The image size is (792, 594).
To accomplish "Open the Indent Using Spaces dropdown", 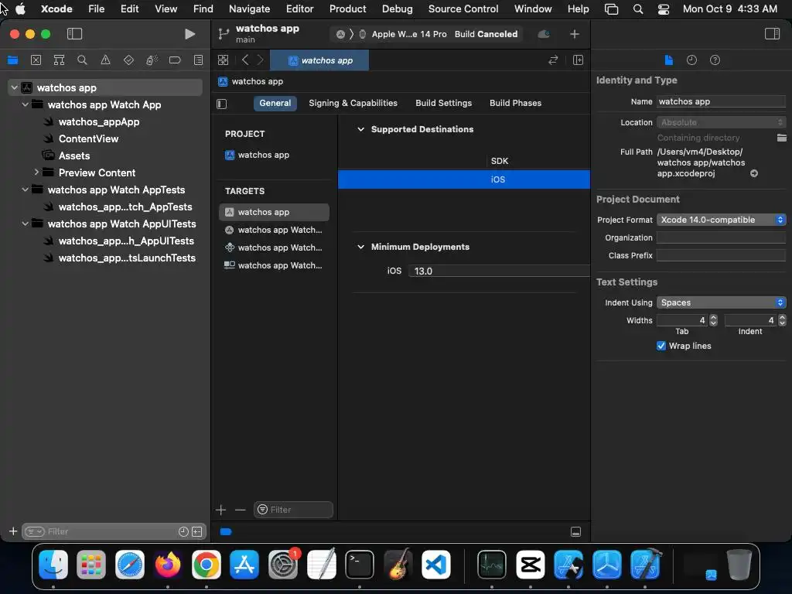I will point(721,302).
